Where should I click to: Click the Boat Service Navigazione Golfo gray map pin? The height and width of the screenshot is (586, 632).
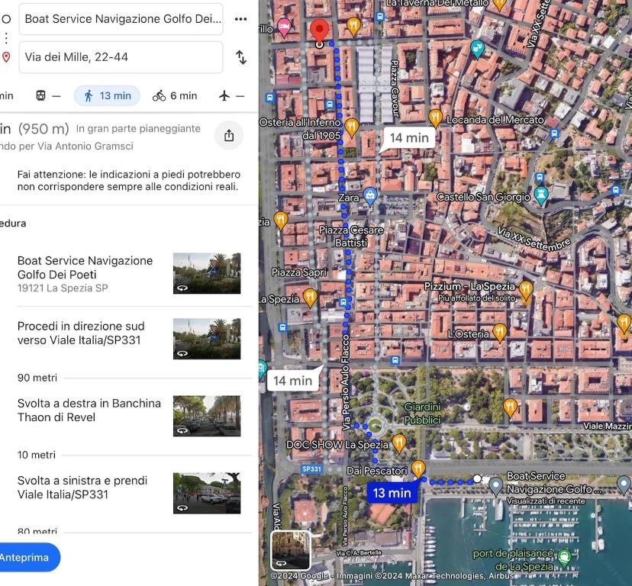pyautogui.click(x=495, y=485)
